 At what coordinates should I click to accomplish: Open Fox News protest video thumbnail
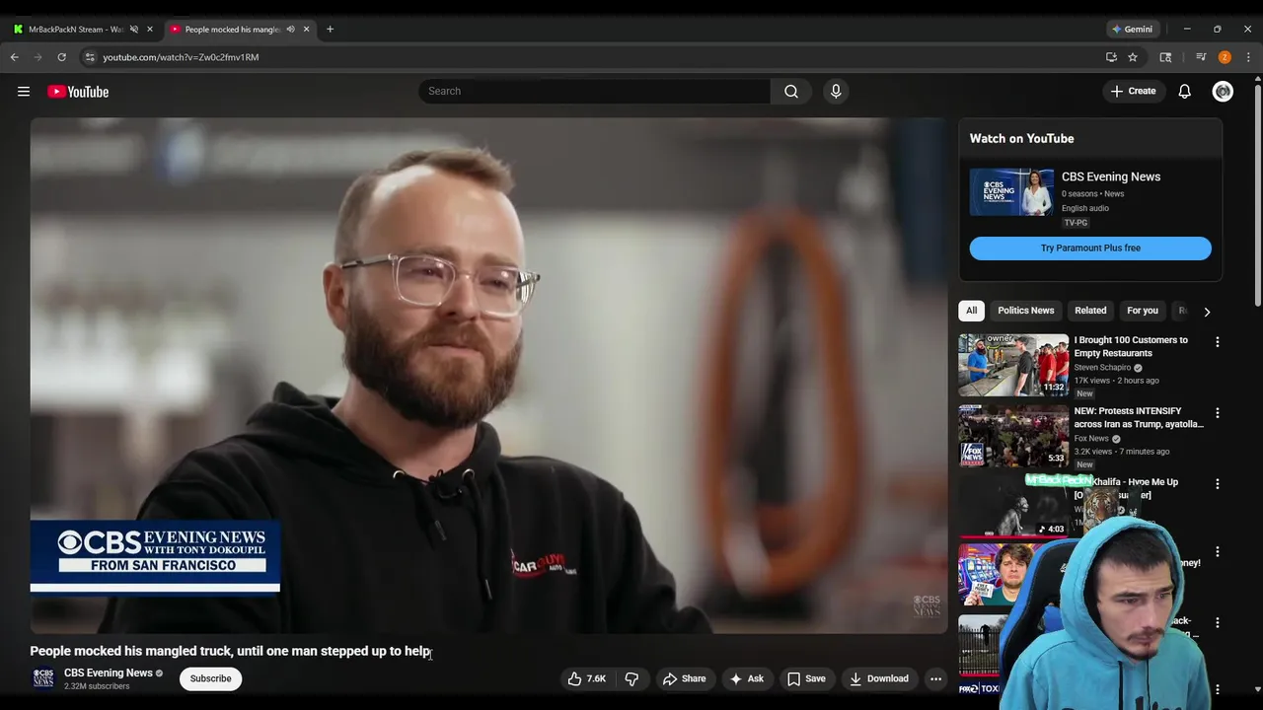pyautogui.click(x=1013, y=436)
